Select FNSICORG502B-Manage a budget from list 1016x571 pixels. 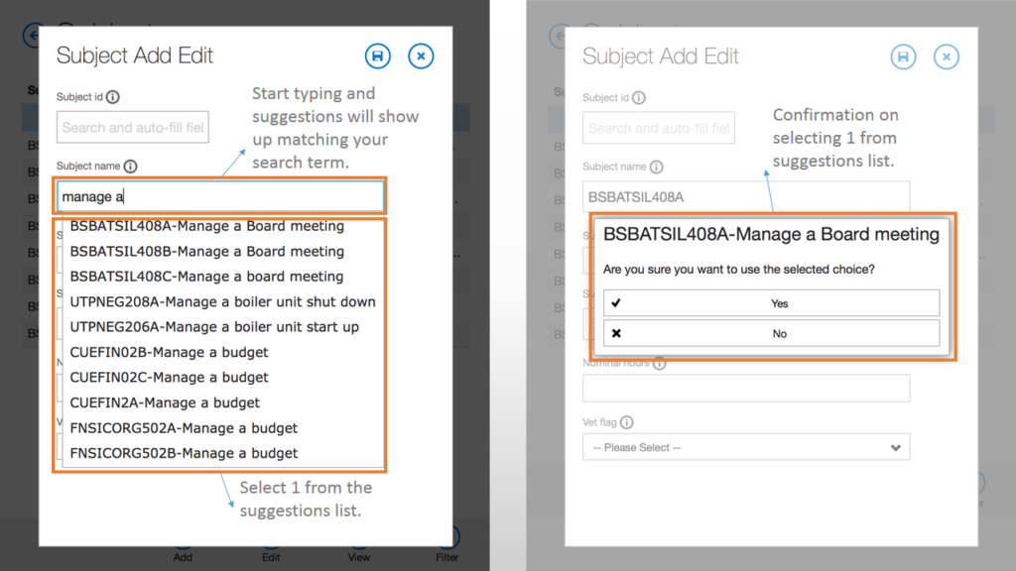184,453
